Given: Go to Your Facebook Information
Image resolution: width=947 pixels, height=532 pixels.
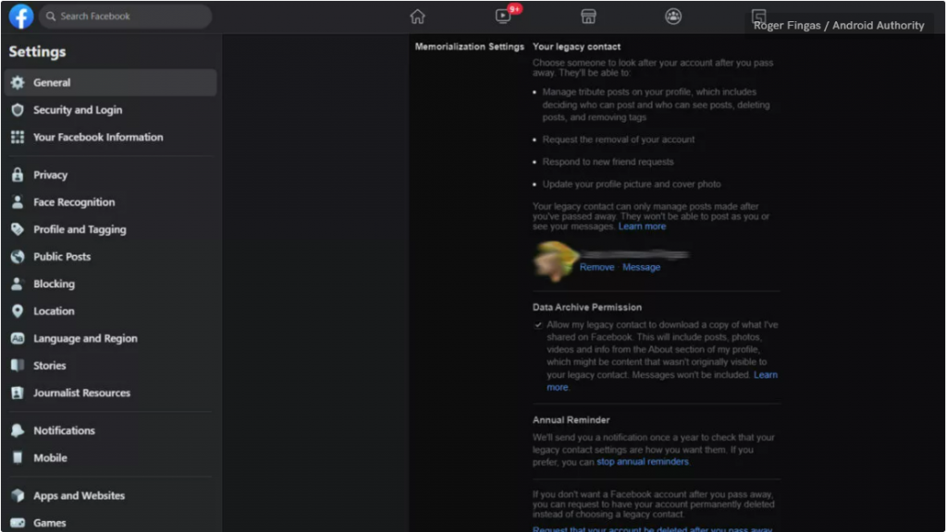Looking at the screenshot, I should [111, 137].
